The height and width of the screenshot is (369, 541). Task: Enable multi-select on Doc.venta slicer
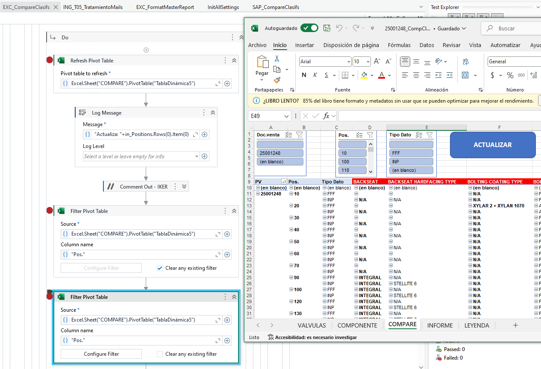click(288, 135)
